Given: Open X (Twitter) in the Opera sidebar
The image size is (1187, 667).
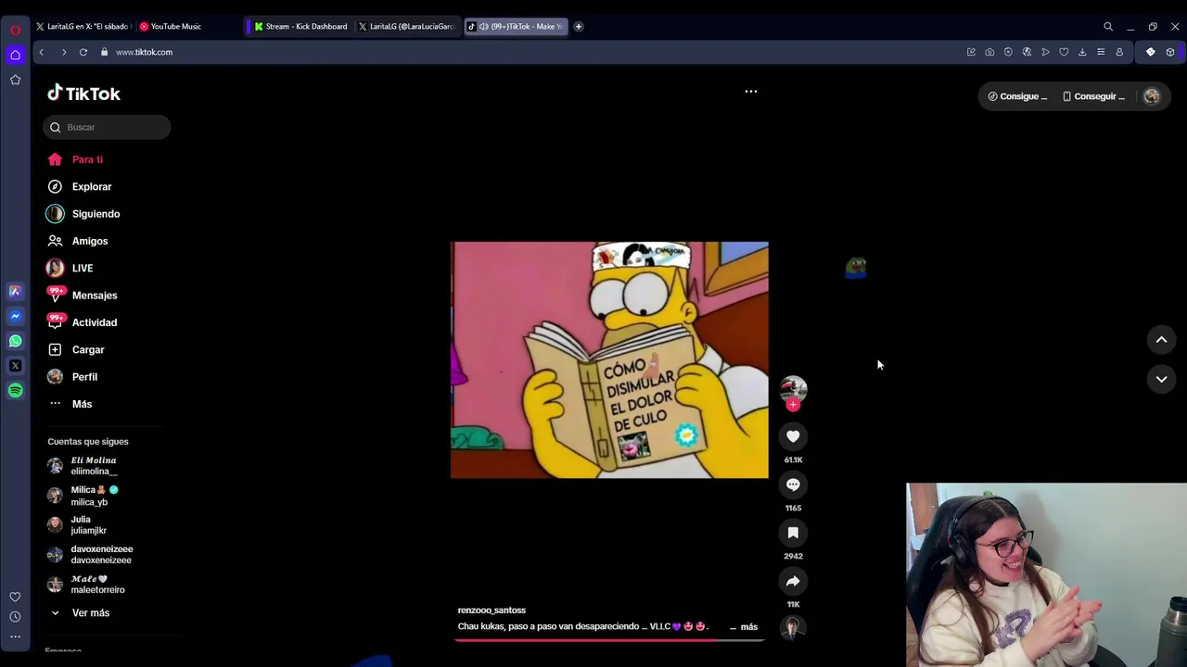Looking at the screenshot, I should pyautogui.click(x=15, y=366).
